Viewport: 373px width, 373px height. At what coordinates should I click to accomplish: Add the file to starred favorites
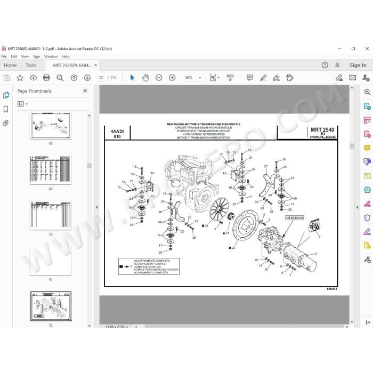20,78
